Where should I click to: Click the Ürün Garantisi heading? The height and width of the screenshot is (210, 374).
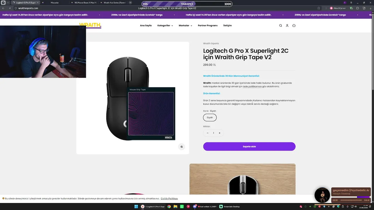(212, 94)
